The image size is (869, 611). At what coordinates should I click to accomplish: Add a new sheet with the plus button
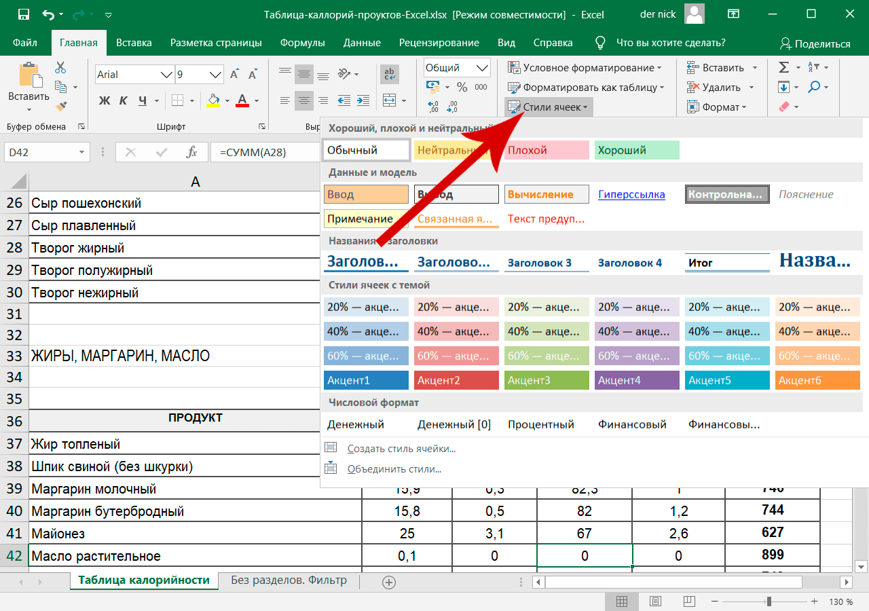pos(388,582)
